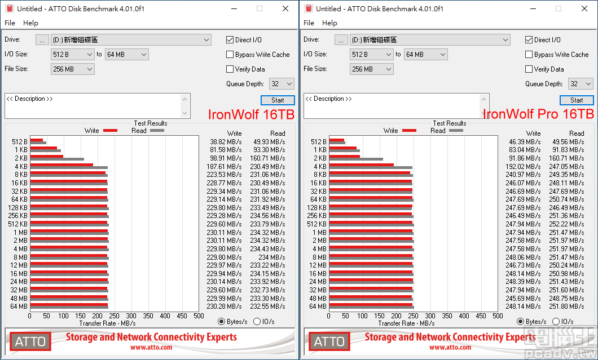Click right window read value 251.80 MB/s
This screenshot has width=598, height=360.
pyautogui.click(x=567, y=306)
